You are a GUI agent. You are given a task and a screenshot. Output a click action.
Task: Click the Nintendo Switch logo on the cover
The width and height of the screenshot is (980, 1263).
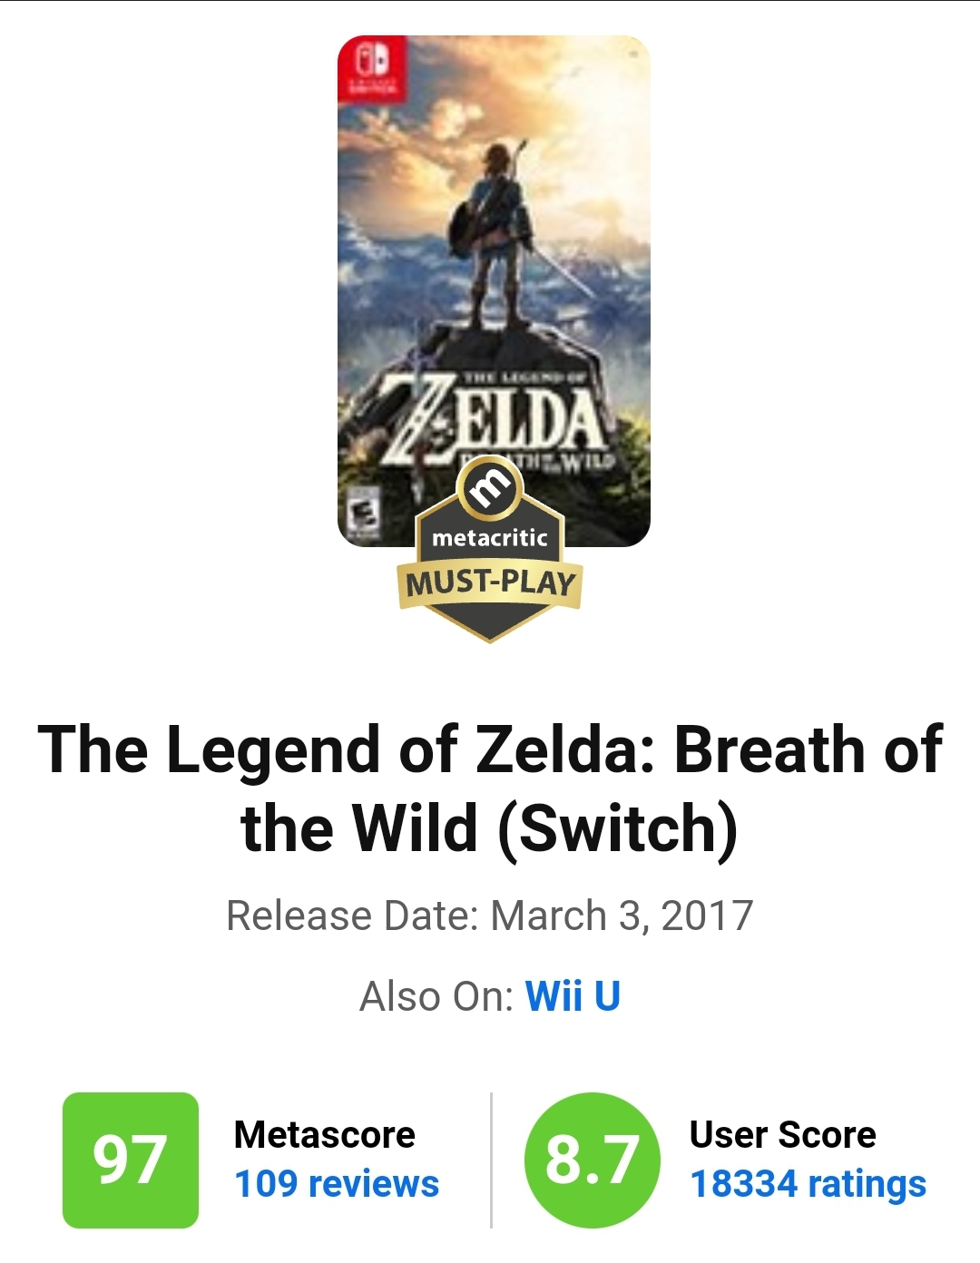[x=372, y=68]
